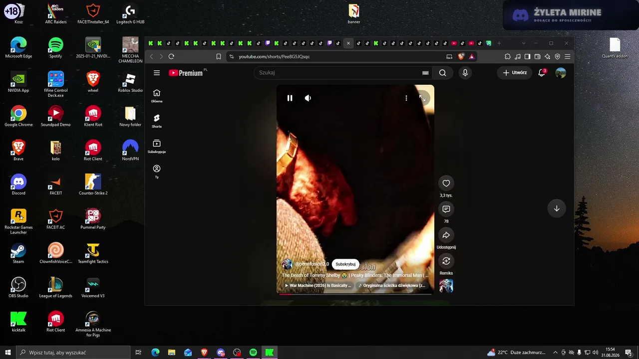
Task: Select the League of Legends desktop icon
Action: tap(55, 287)
